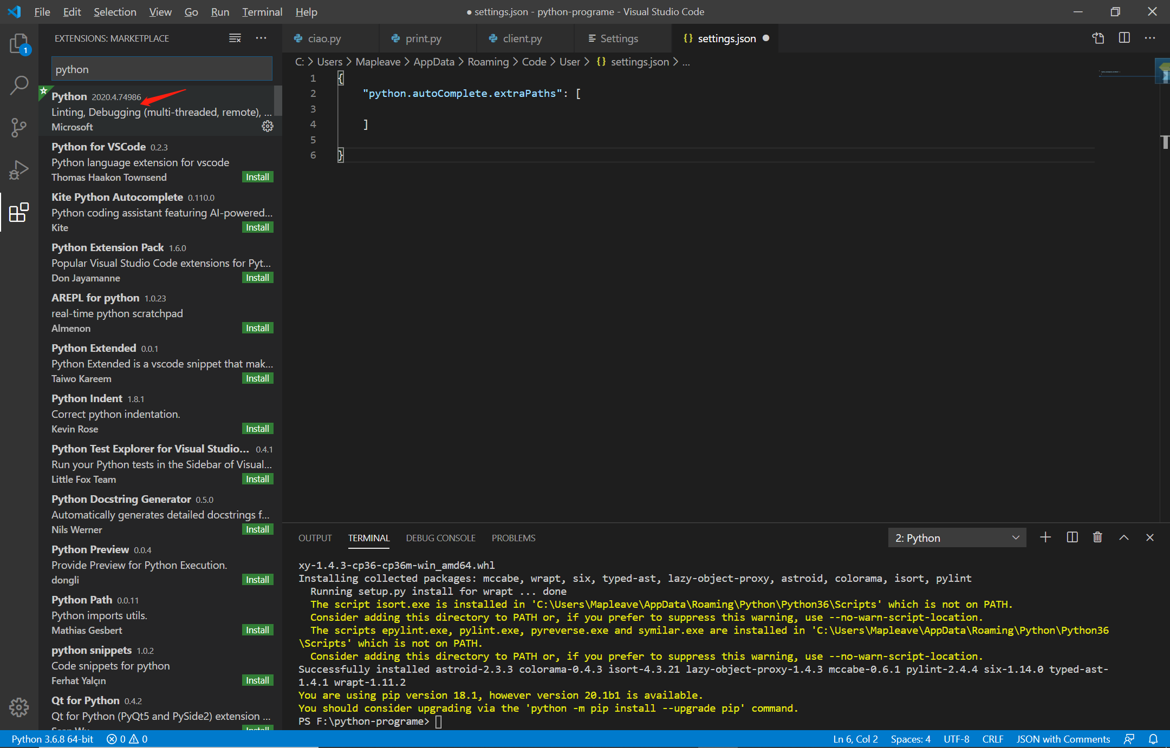Open the '2: Python' terminal selector dropdown
The image size is (1170, 748).
[x=957, y=537]
